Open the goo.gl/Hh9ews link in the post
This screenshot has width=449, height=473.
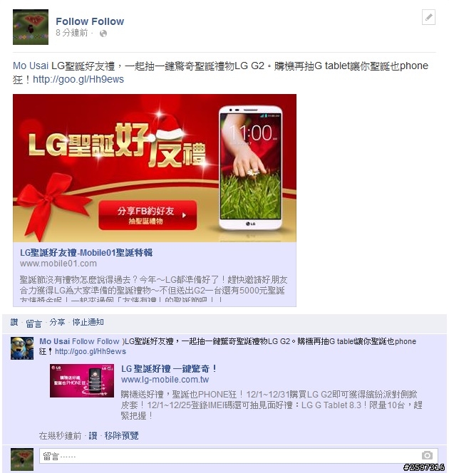point(78,79)
